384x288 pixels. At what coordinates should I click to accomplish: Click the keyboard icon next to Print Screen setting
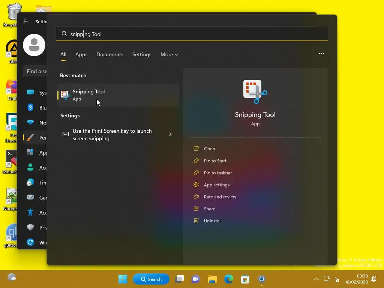coord(66,134)
